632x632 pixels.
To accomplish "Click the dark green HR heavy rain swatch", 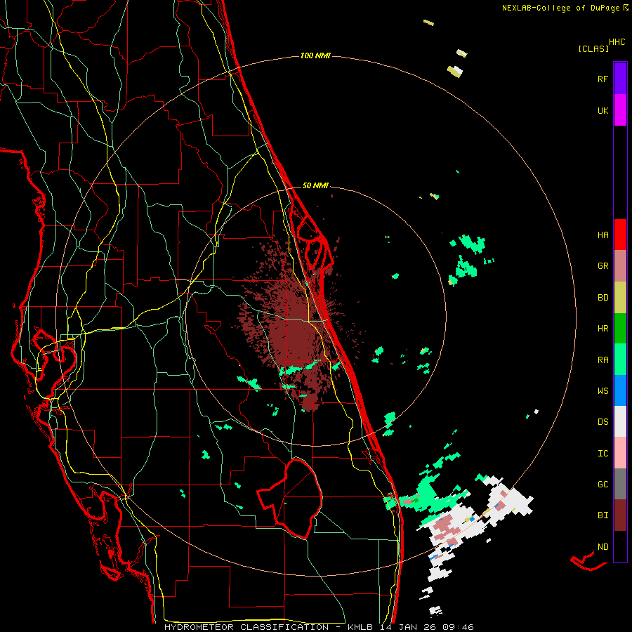I will (x=620, y=328).
